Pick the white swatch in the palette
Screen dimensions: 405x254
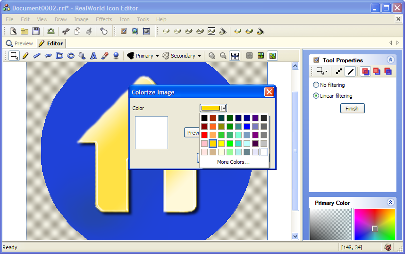coord(264,152)
